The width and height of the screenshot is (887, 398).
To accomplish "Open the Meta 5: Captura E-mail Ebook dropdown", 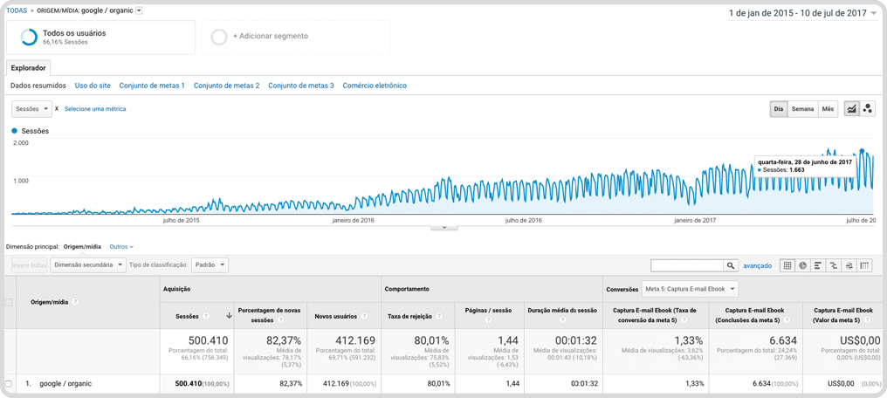I will (x=691, y=289).
